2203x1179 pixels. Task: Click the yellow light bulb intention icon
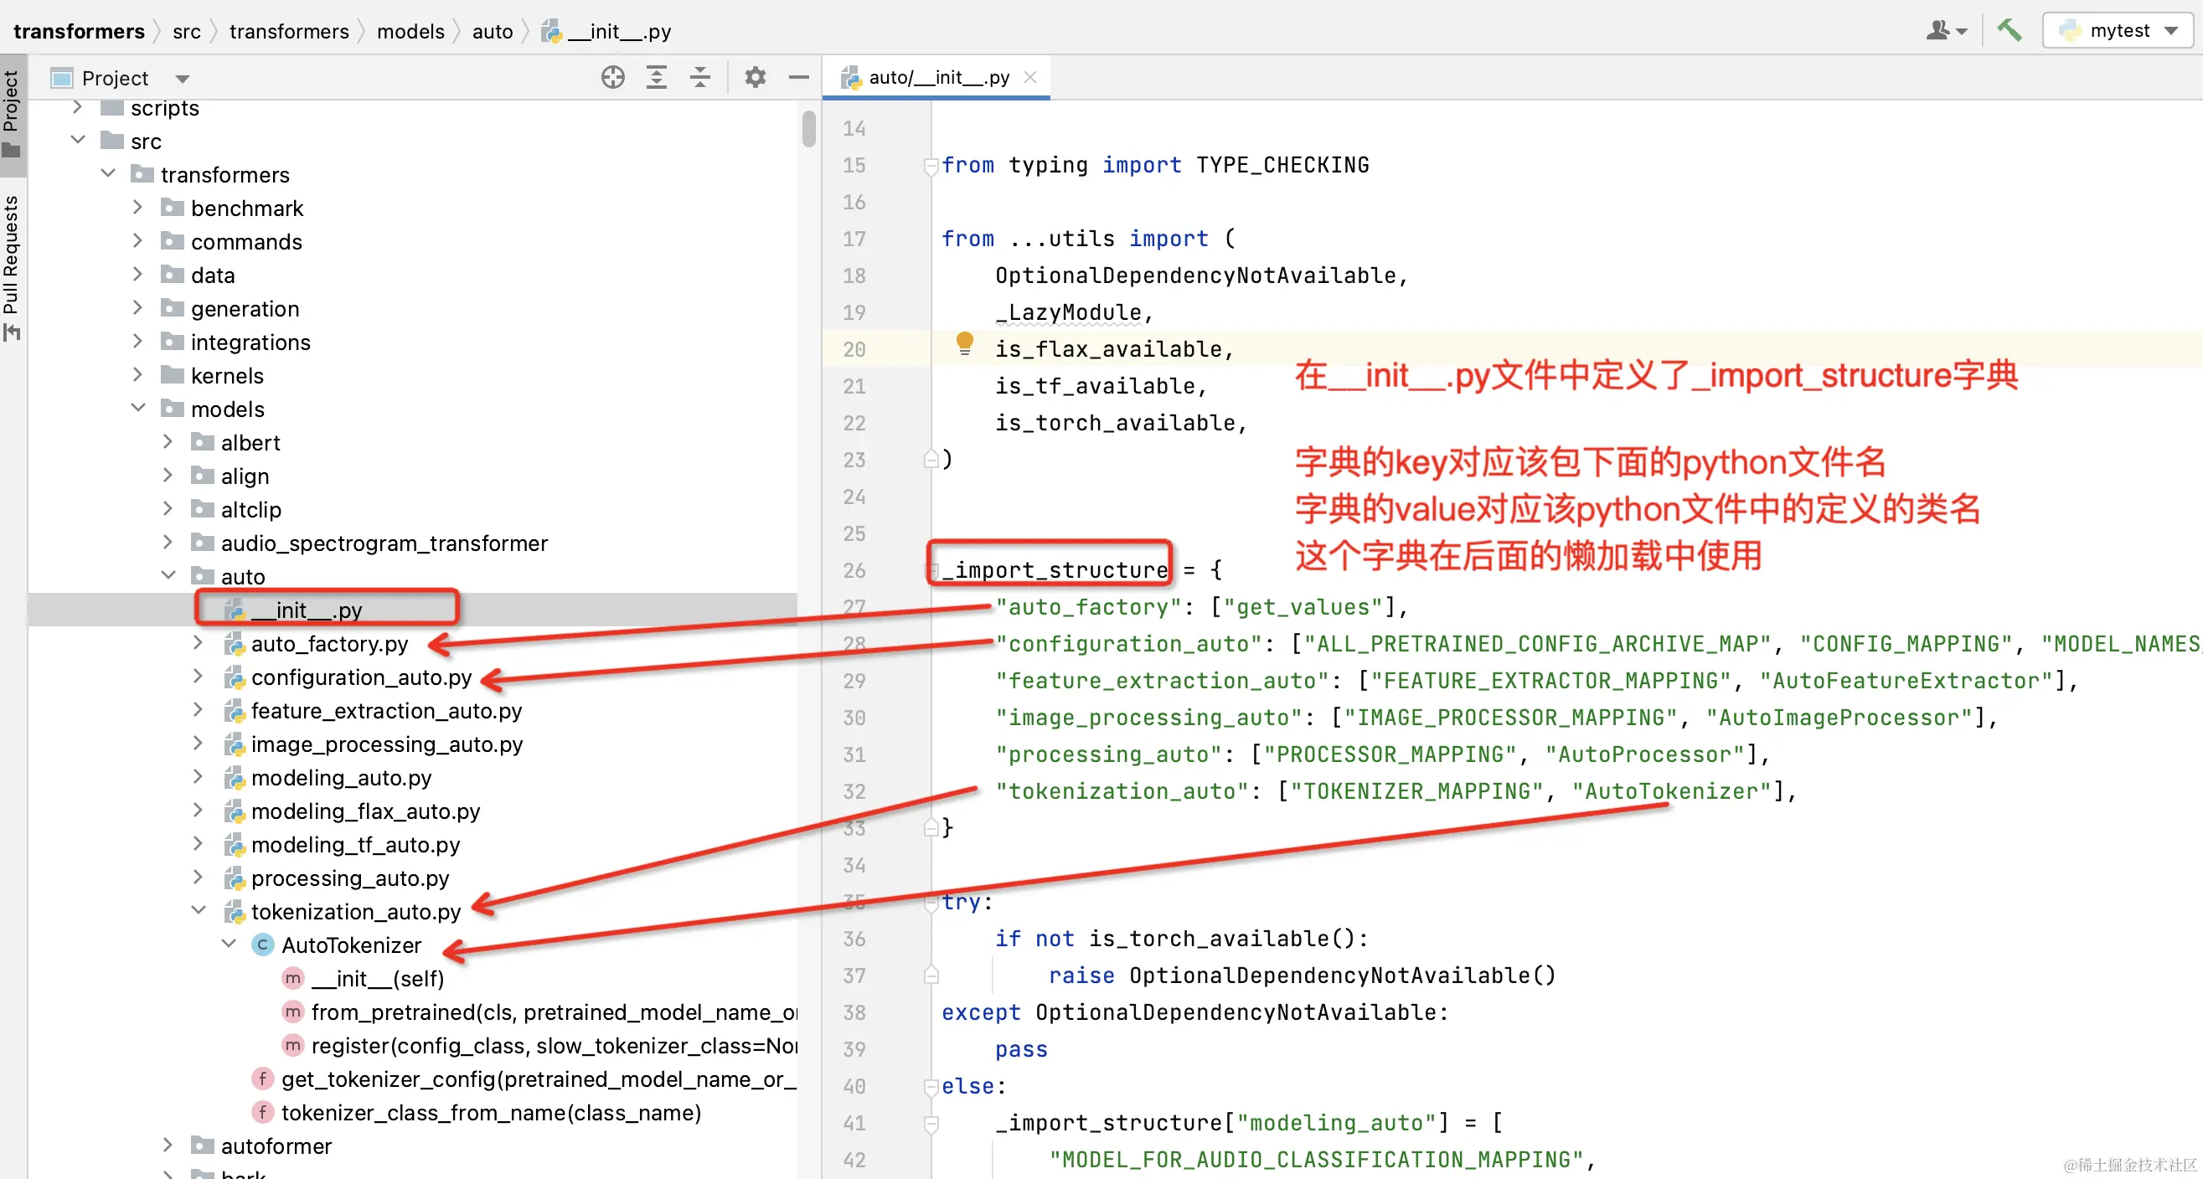click(964, 342)
